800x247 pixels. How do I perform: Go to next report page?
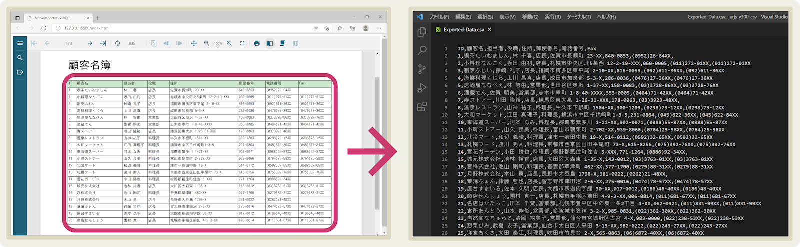[x=90, y=43]
